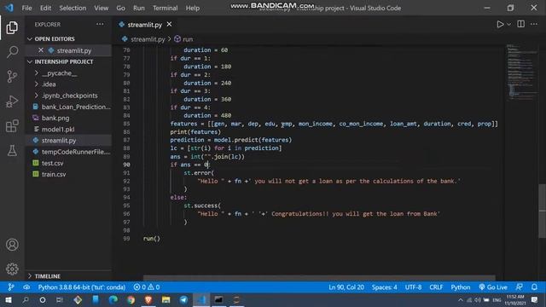Open the Extensions view
Screen dimensions: 546x307
(12, 125)
